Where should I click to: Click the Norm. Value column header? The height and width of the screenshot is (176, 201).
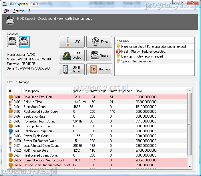tap(98, 91)
